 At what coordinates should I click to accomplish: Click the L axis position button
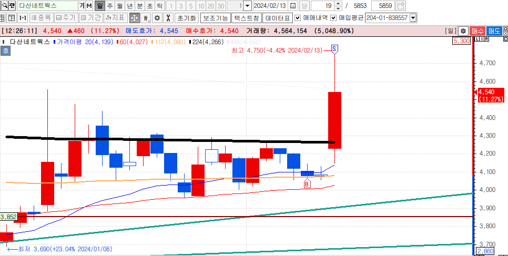click(x=477, y=39)
